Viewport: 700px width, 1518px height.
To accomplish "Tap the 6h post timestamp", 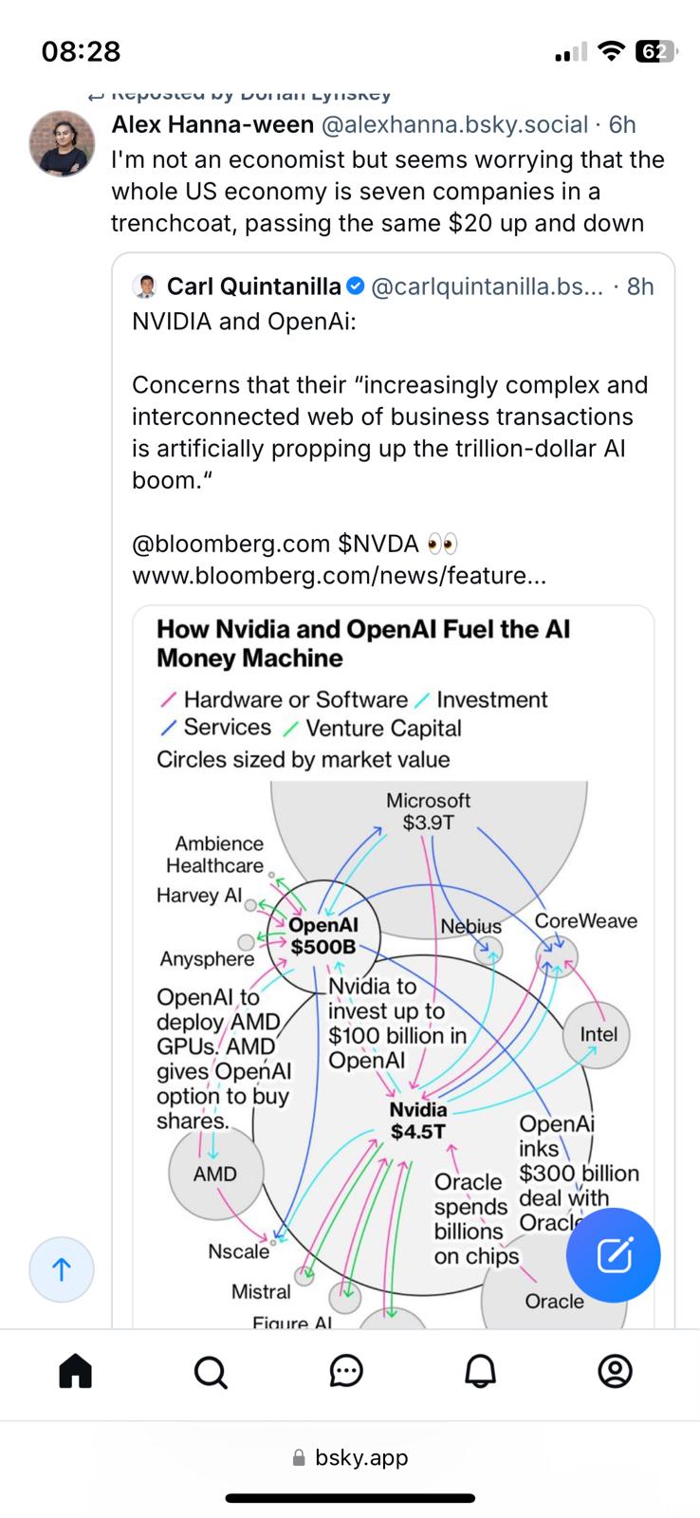I will pyautogui.click(x=622, y=124).
